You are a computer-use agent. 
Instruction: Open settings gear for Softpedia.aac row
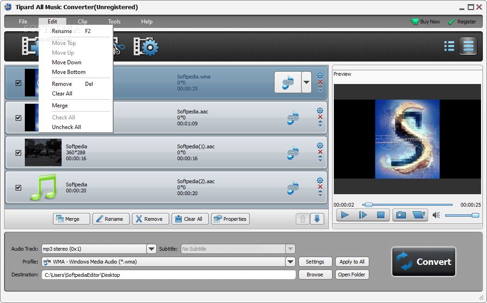[x=320, y=110]
